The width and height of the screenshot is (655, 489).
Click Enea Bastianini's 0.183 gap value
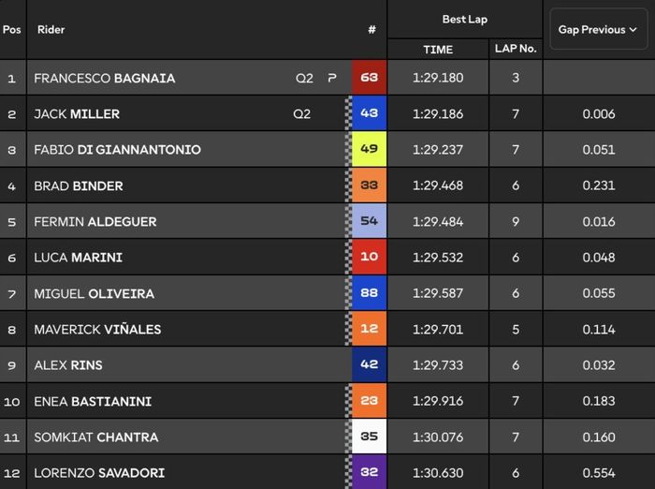click(598, 401)
